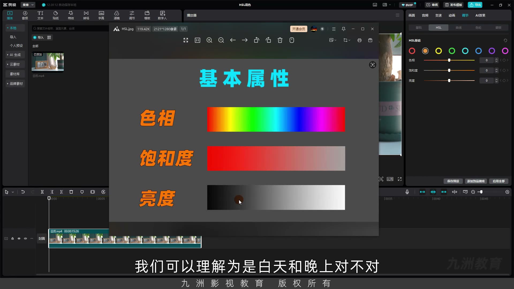Image resolution: width=514 pixels, height=289 pixels.
Task: Open the crop tool dropdown in the viewer
Action: (347, 40)
